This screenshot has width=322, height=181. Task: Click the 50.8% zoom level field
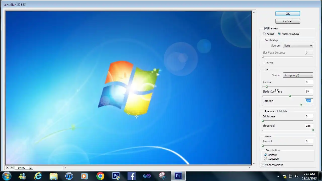click(x=22, y=168)
